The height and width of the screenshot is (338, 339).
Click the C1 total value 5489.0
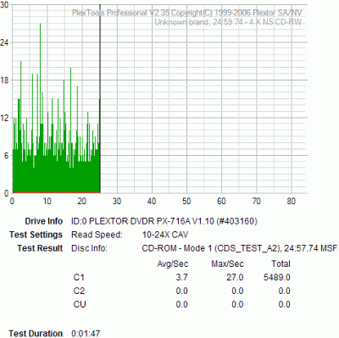pyautogui.click(x=277, y=277)
